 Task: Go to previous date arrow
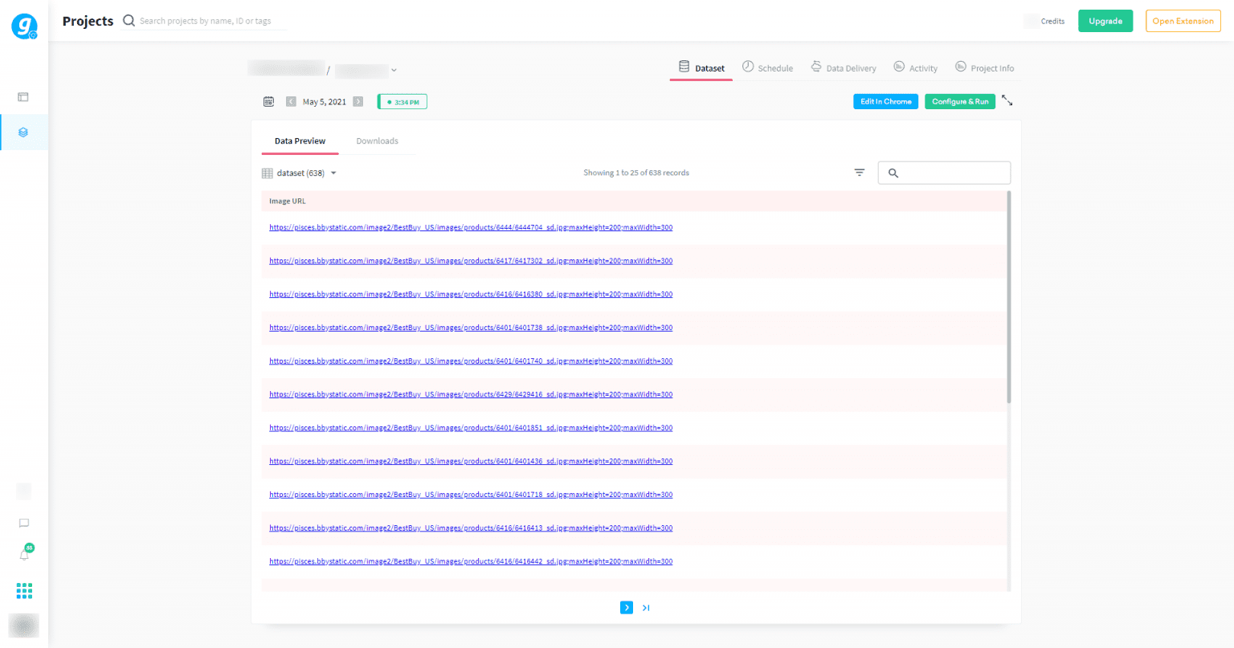(291, 102)
